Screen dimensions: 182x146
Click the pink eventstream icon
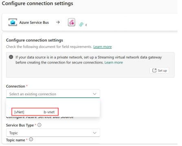pyautogui.click(x=72, y=22)
